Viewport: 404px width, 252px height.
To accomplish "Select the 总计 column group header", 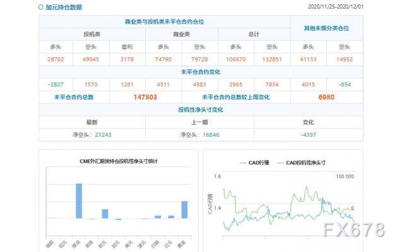I will (x=254, y=34).
